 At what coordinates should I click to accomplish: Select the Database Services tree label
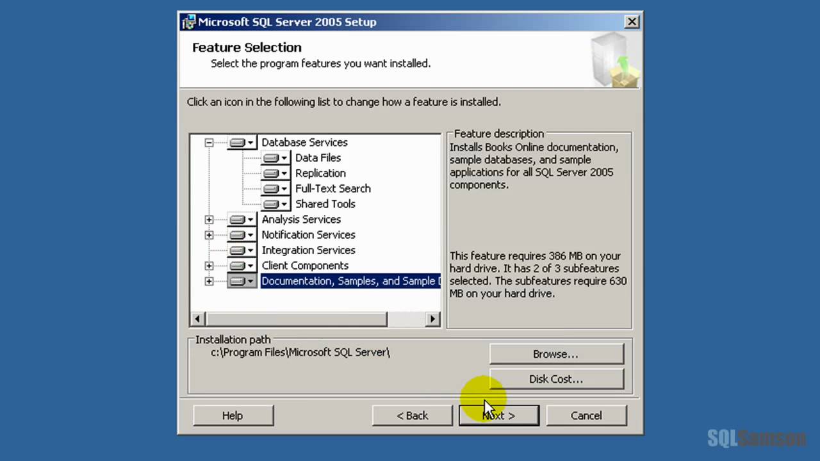tap(304, 142)
